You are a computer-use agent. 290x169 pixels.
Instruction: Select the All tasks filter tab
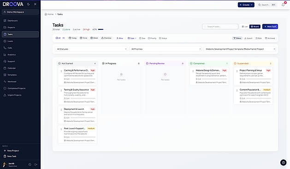click(60, 38)
